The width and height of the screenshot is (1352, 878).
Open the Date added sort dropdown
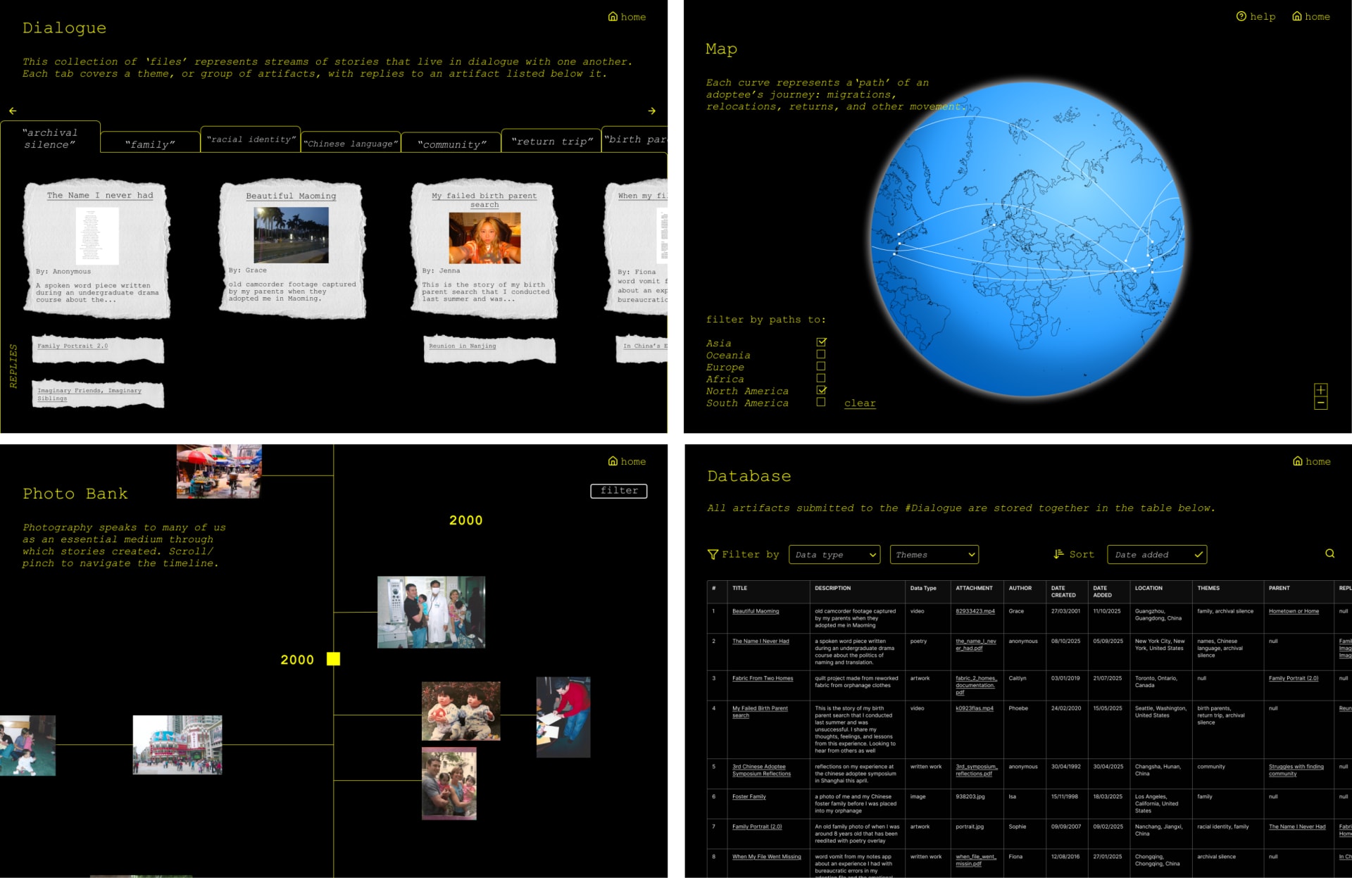[1157, 555]
